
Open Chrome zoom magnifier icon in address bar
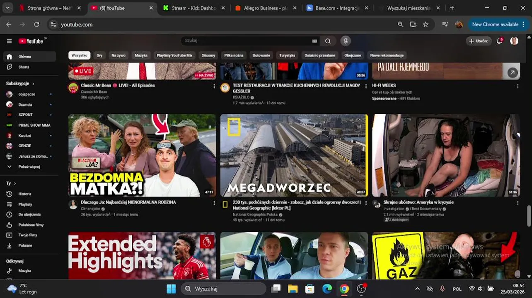(400, 24)
